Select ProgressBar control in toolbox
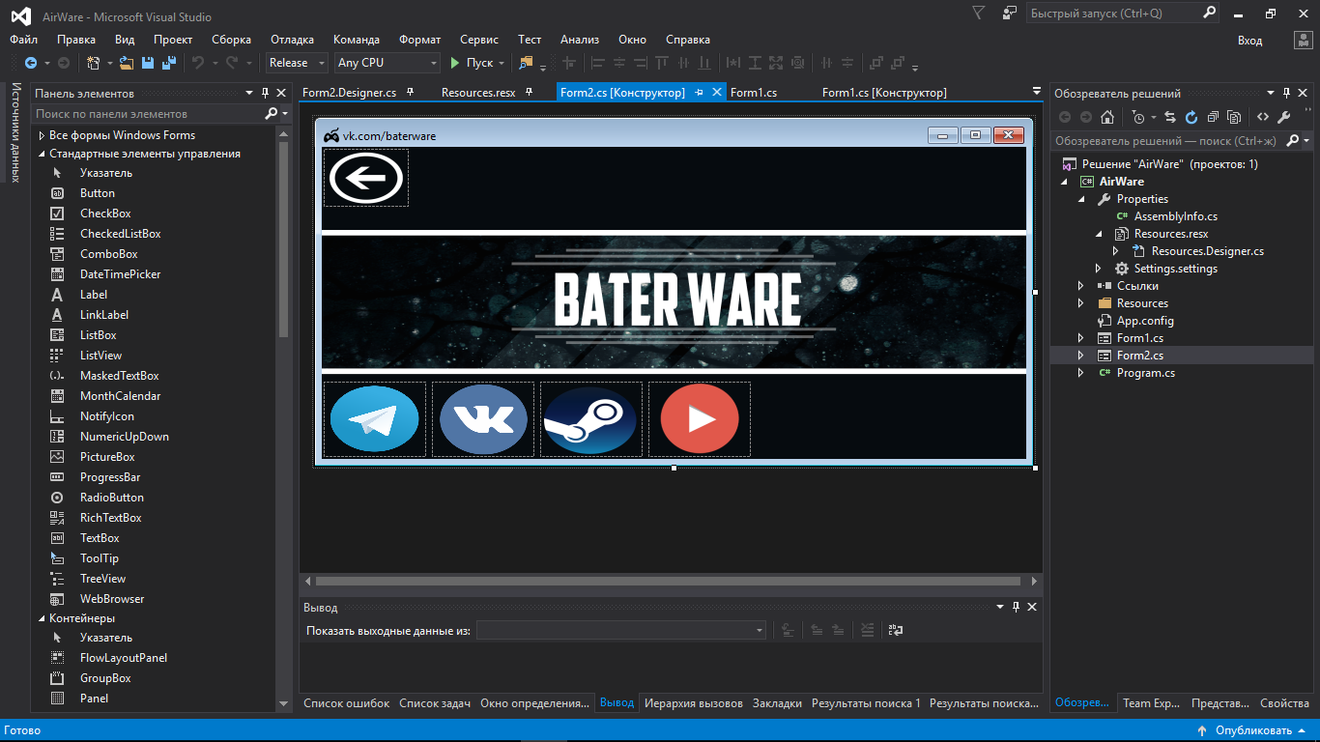The width and height of the screenshot is (1320, 742). [x=110, y=477]
